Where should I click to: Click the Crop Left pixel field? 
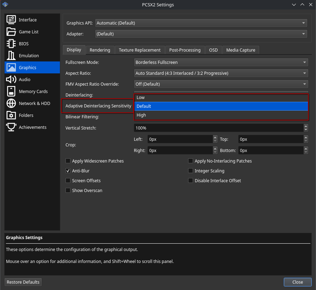click(x=179, y=139)
